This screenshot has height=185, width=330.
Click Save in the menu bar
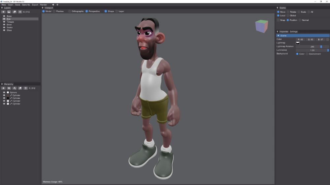pos(17,5)
